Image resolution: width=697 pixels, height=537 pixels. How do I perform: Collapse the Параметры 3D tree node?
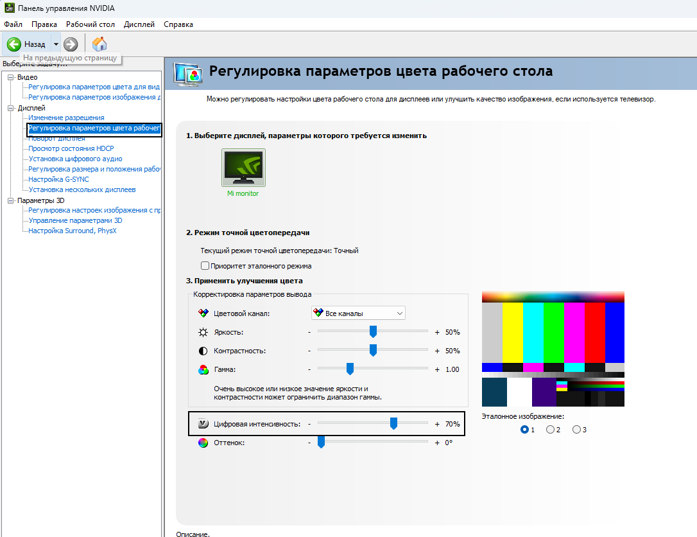11,200
